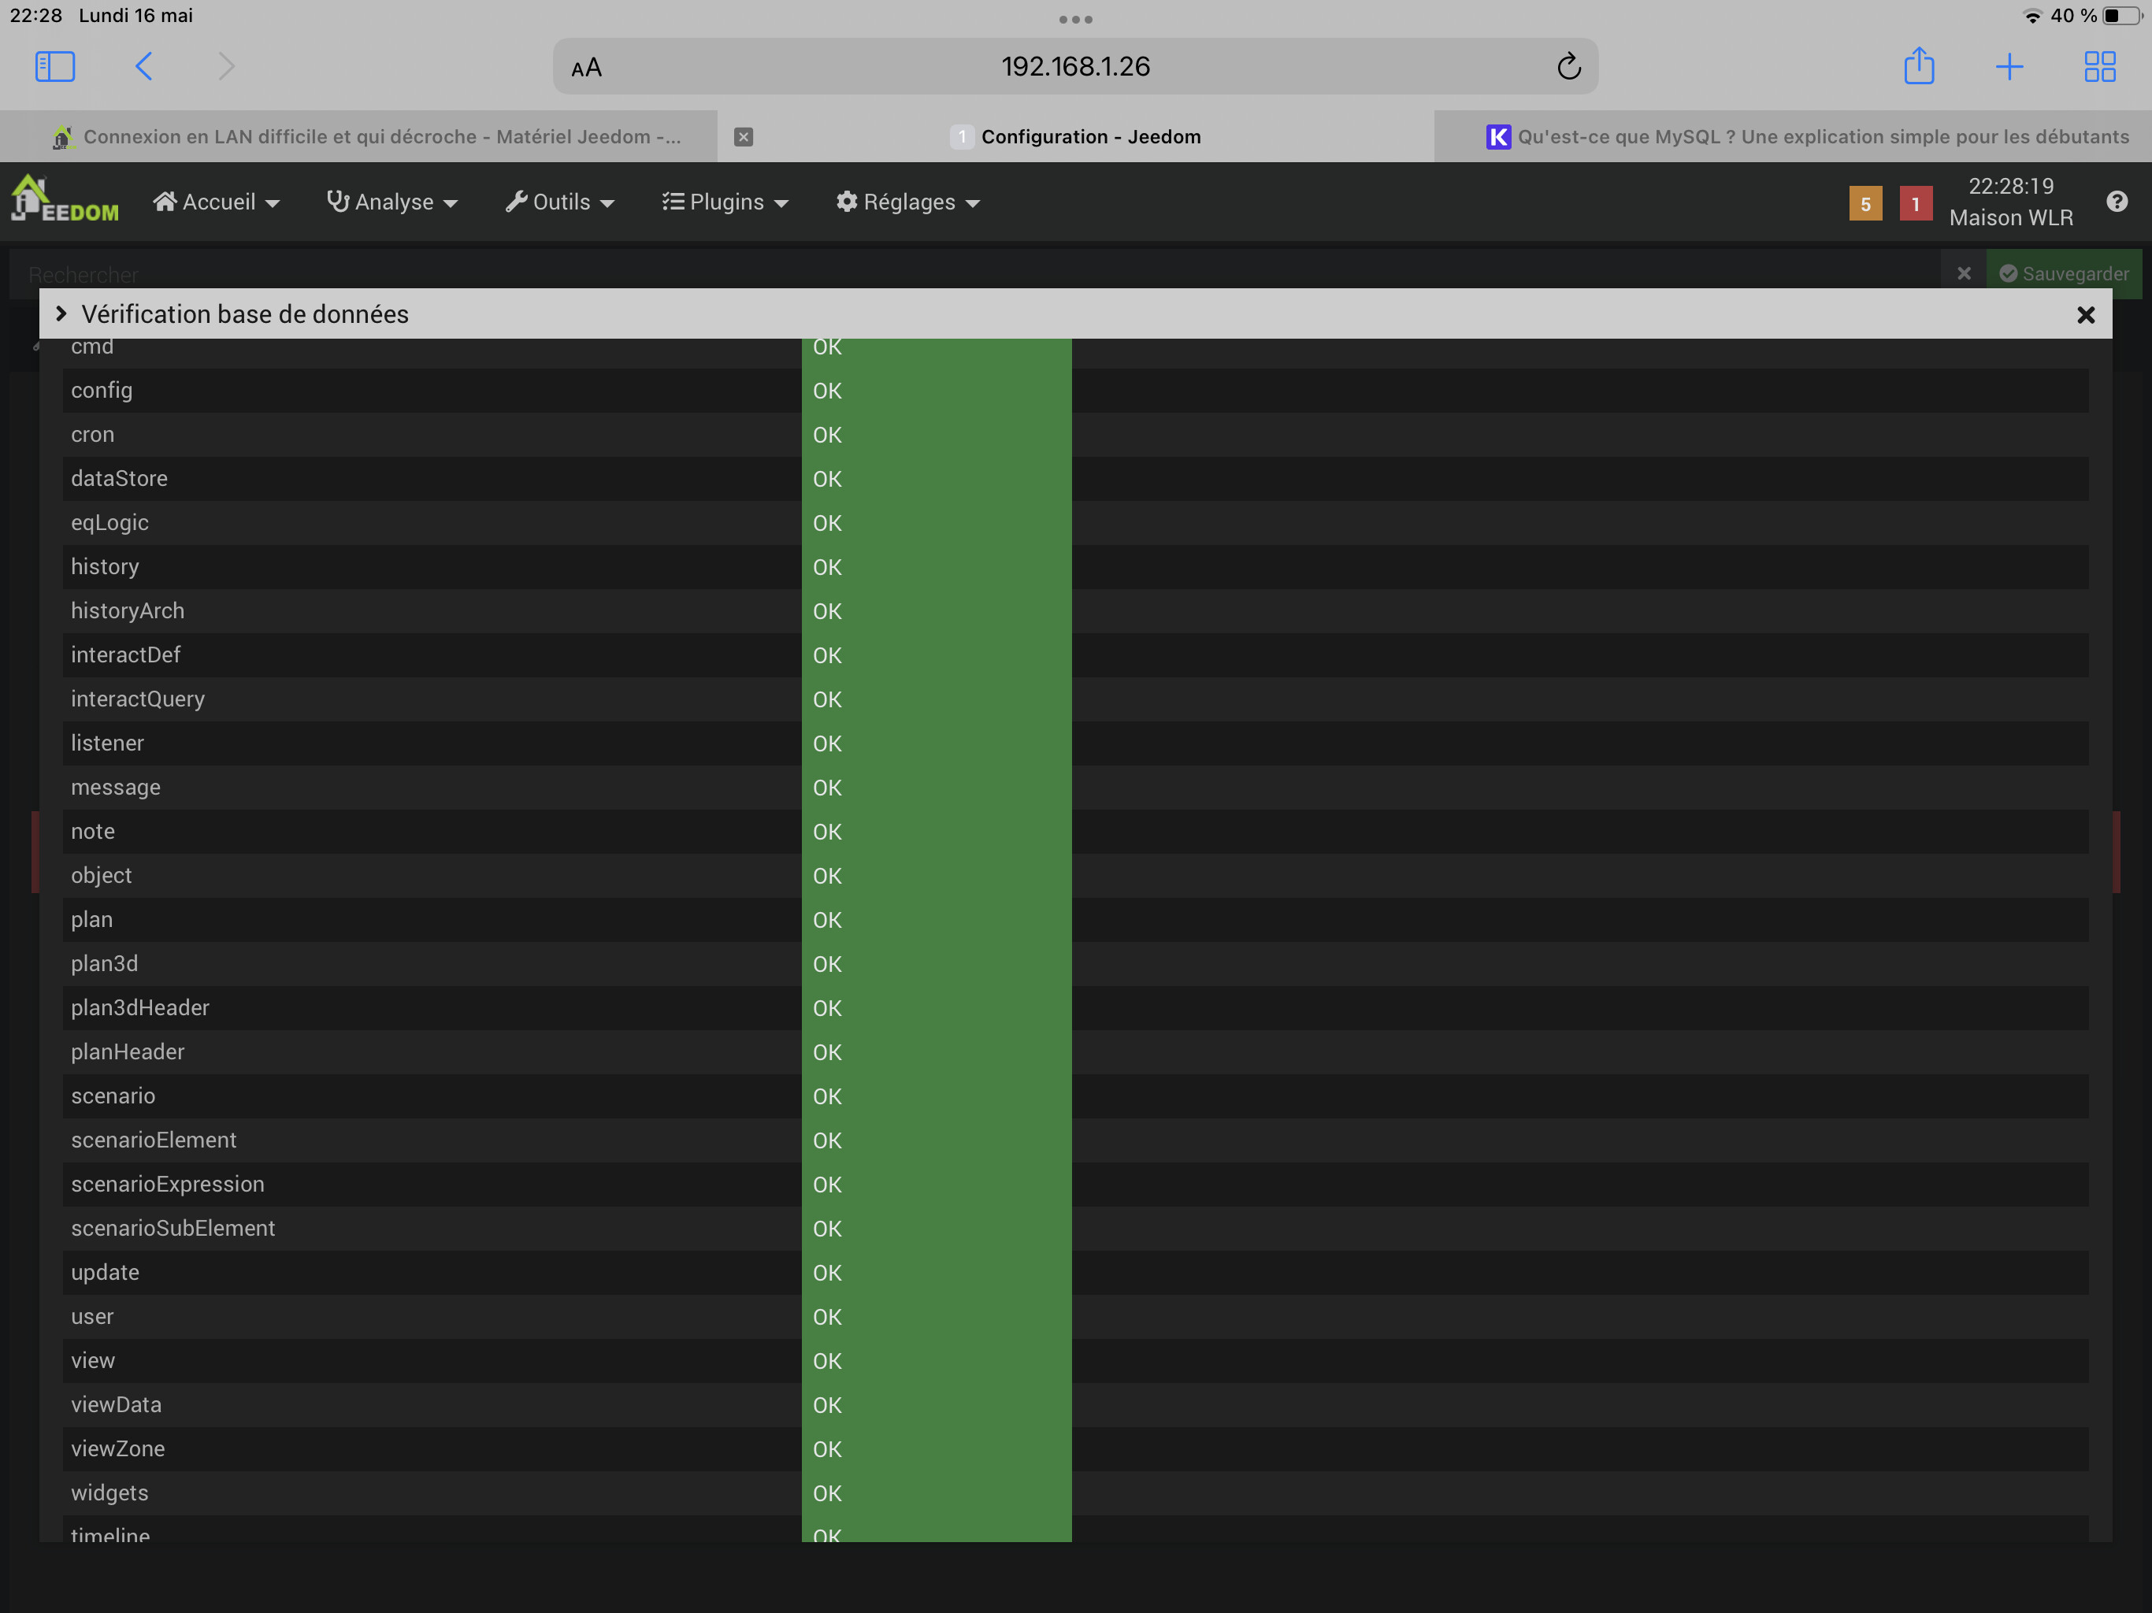Switch to the MySQL explanation tab
Viewport: 2152px width, 1613px height.
coord(1807,136)
